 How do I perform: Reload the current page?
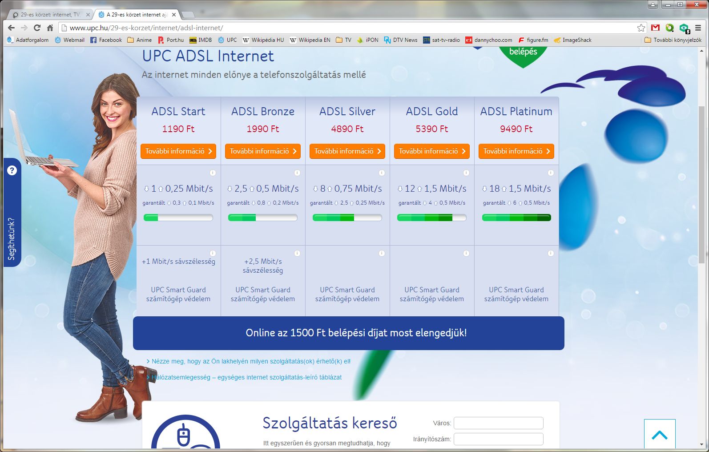tap(37, 28)
